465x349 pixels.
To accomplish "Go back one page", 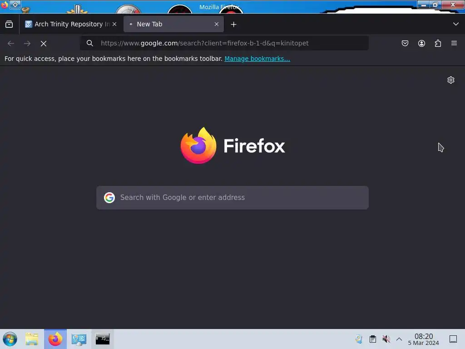I will tap(11, 43).
